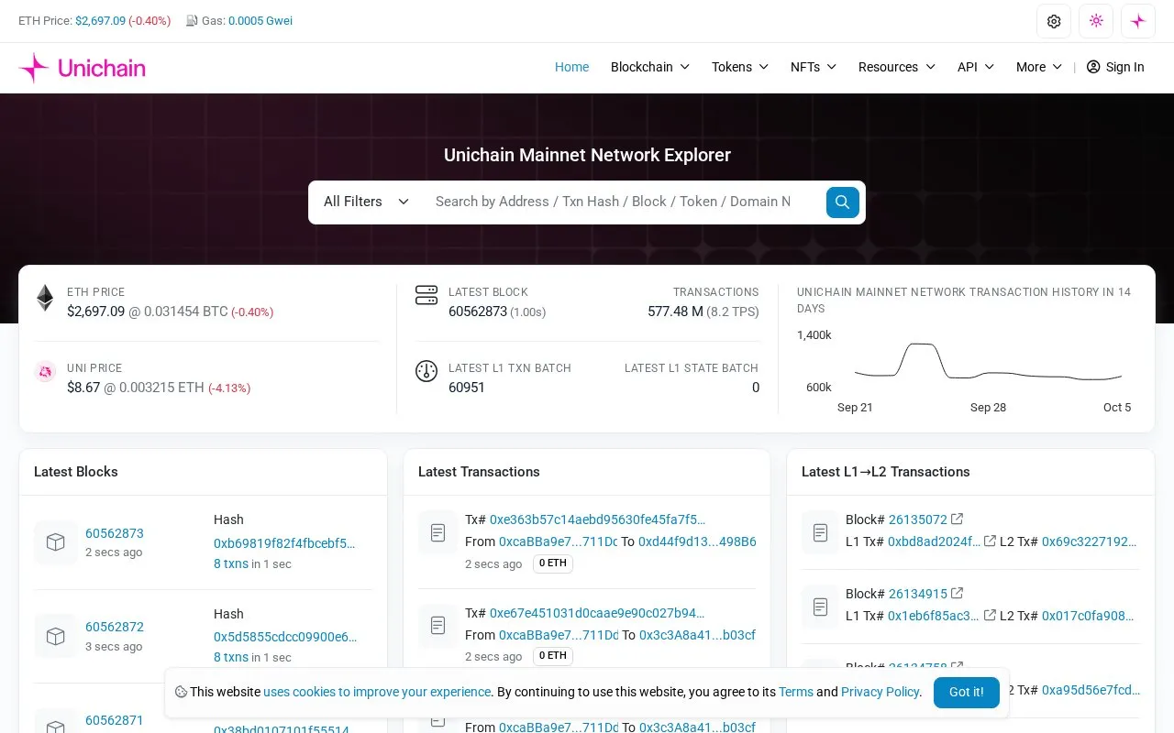Open external link beside L1 Tx# 0x1eb6f85ac3
The image size is (1174, 733).
[990, 616]
